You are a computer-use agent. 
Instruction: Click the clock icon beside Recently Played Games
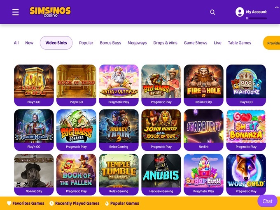tap(51, 203)
